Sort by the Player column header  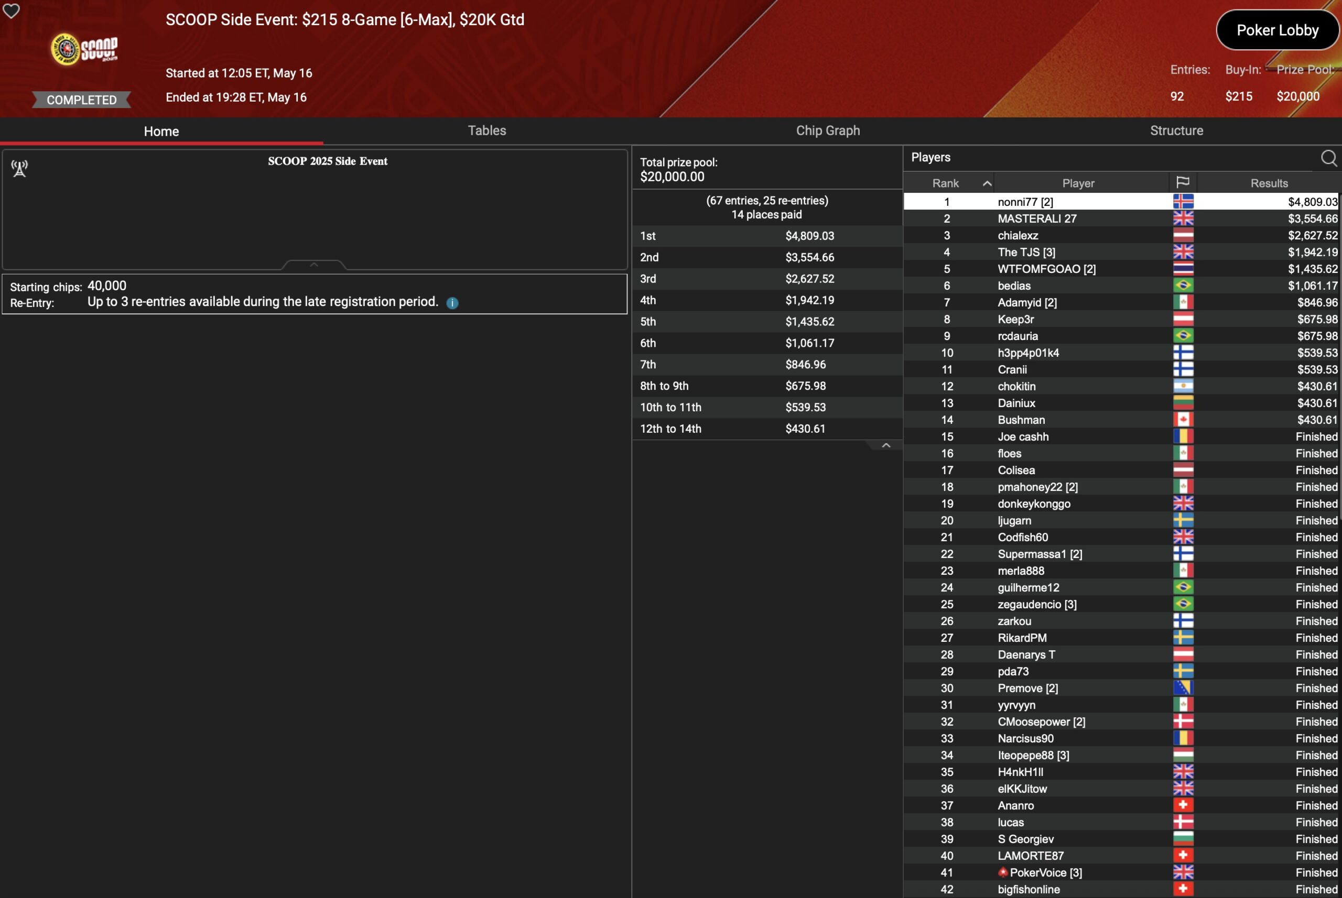[x=1078, y=183]
